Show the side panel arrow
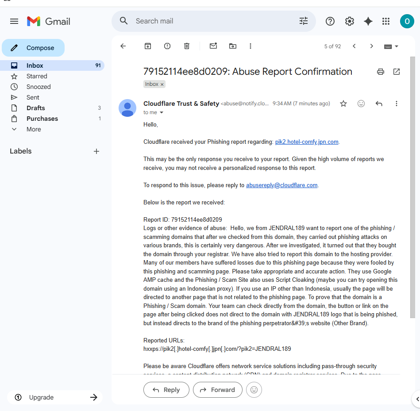Screen dimensions: 420x411 [x=417, y=399]
